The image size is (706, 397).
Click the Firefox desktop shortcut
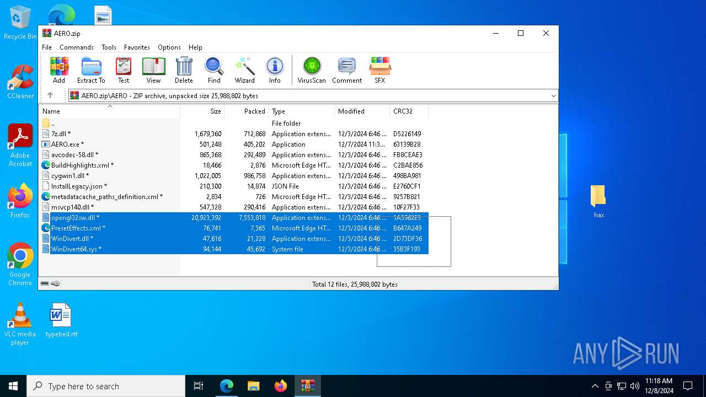coord(20,201)
